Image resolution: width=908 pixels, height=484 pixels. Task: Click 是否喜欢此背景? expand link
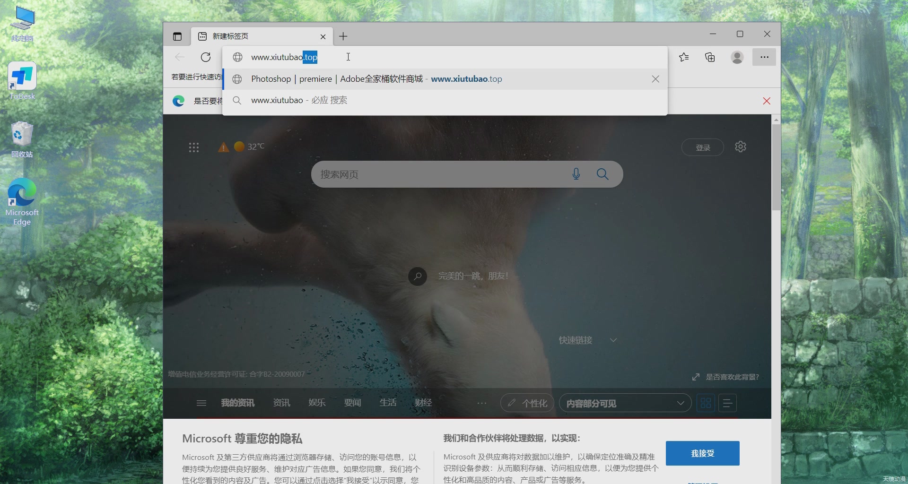click(x=726, y=377)
